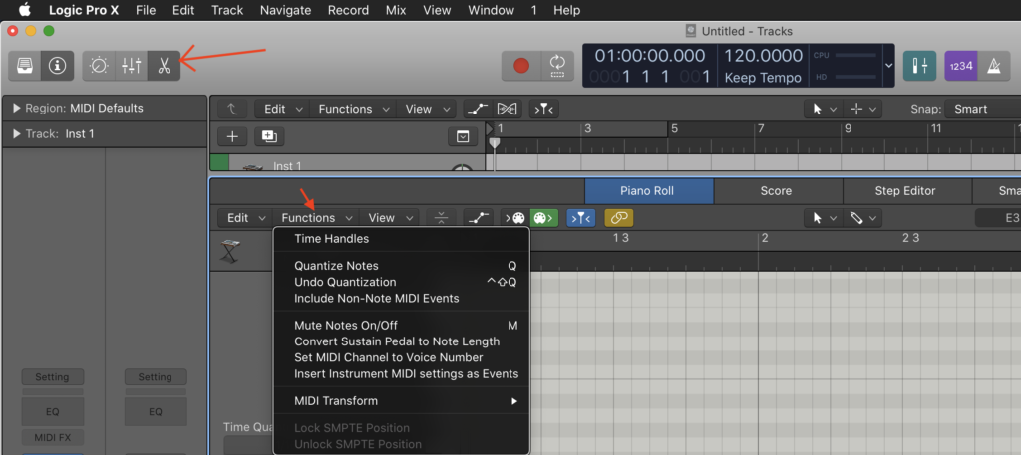Screen dimensions: 1021x455
Task: Toggle the blue Catch Playhead button in Piano Roll
Action: tap(581, 218)
